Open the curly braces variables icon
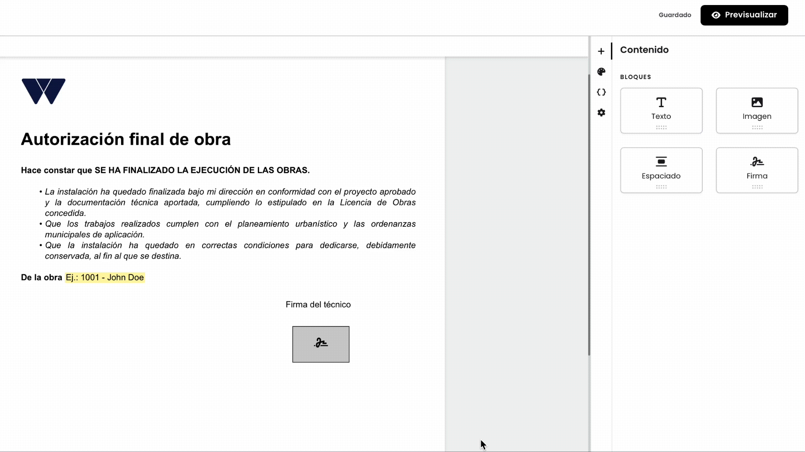The height and width of the screenshot is (452, 805). 601,92
